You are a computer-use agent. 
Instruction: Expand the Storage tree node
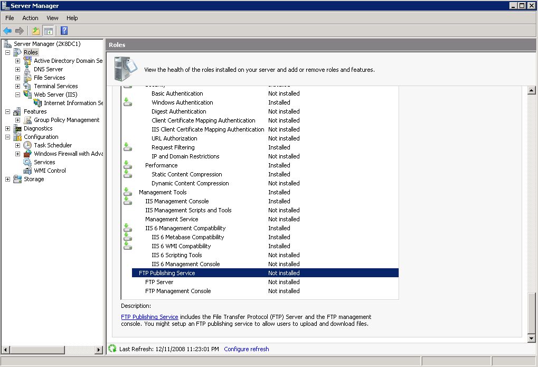tap(7, 179)
